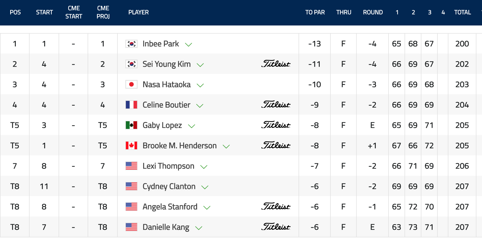Click the Mexico flag beside Gaby Lopez
This screenshot has width=482, height=243.
click(131, 125)
